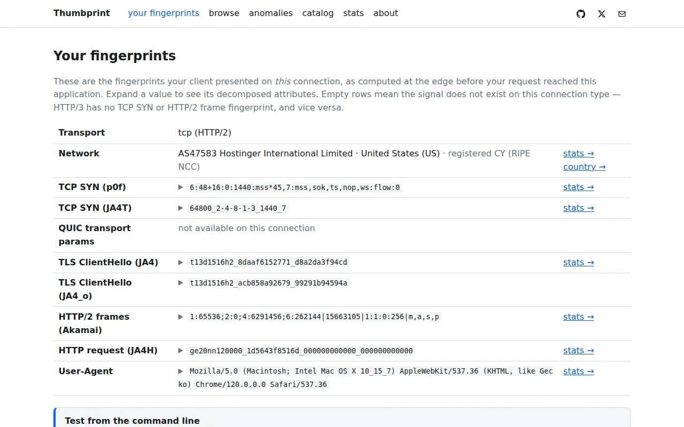Open stats link for User-Agent row
The image size is (684, 427).
point(579,371)
